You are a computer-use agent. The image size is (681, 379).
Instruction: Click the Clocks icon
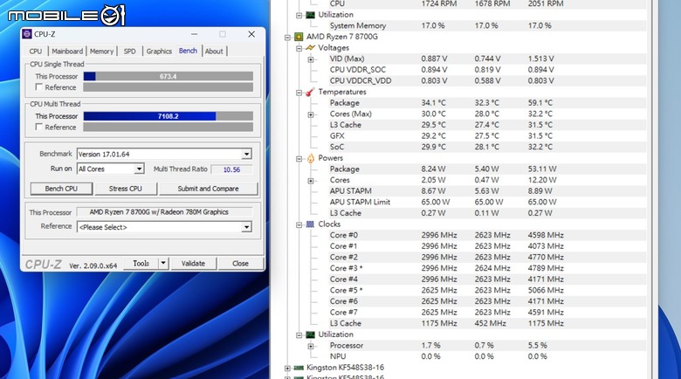310,224
